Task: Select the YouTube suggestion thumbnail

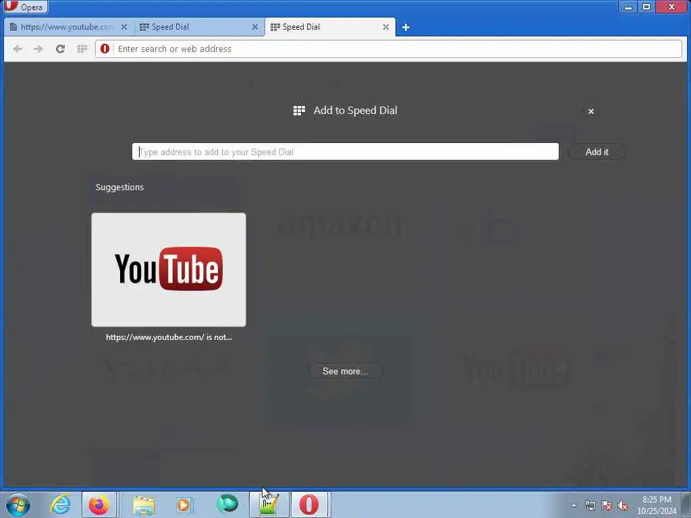Action: pos(168,270)
